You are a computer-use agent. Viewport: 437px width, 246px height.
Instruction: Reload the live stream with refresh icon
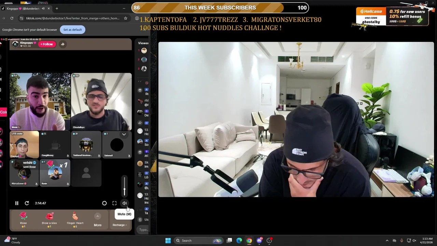click(27, 203)
